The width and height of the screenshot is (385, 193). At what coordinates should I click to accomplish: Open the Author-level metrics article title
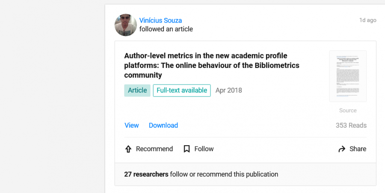(211, 65)
